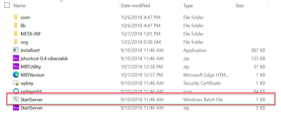This screenshot has height=122, width=281.
Task: Sort by Size column header
Action: [239, 6]
